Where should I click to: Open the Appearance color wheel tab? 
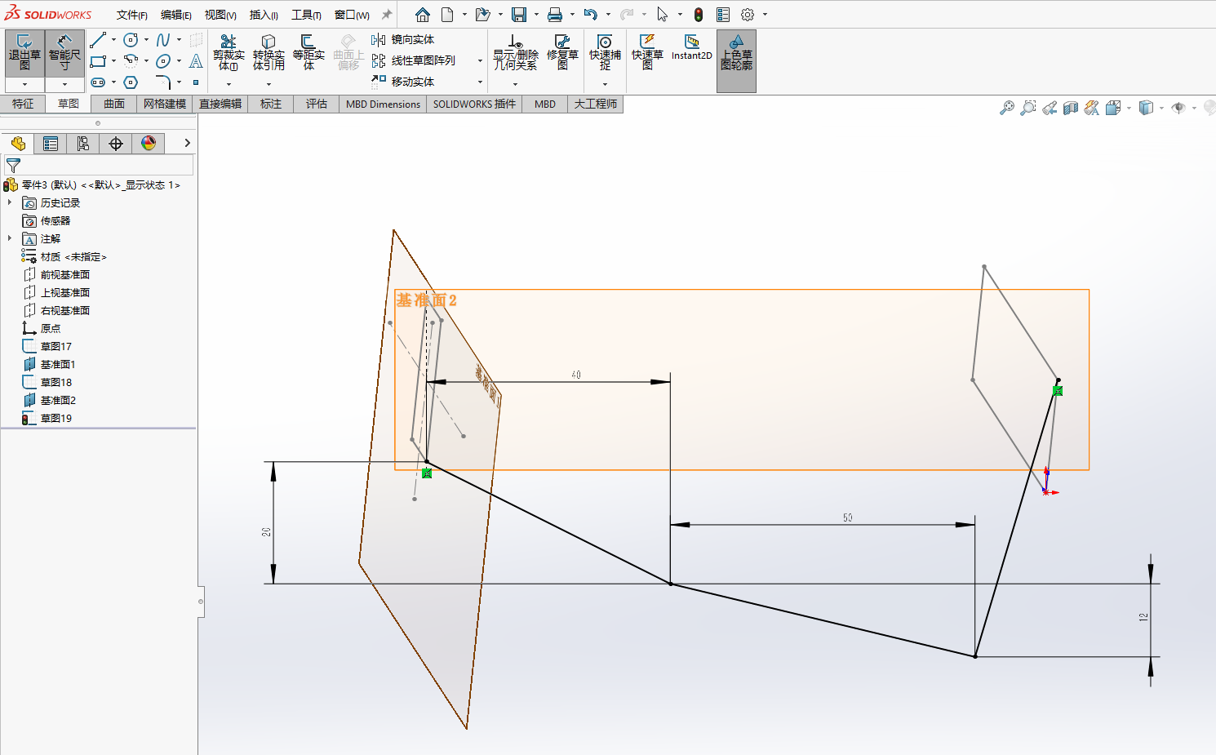coord(148,144)
